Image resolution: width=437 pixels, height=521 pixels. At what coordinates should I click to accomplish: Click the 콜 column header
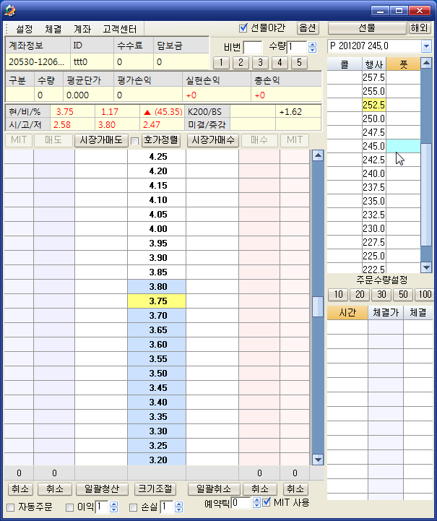tap(345, 64)
